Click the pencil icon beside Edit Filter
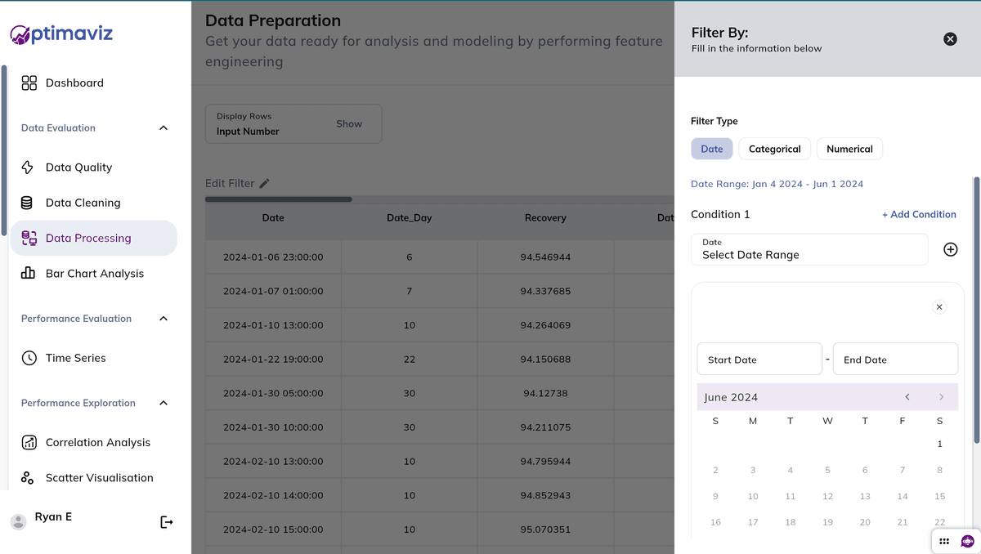Viewport: 981px width, 554px height. (264, 184)
